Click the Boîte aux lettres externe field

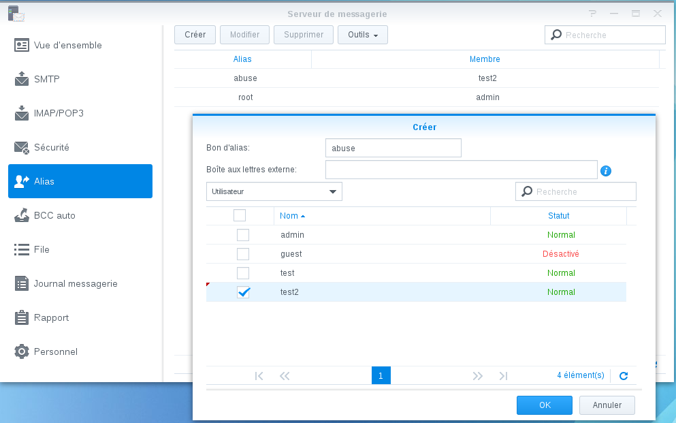pyautogui.click(x=461, y=170)
